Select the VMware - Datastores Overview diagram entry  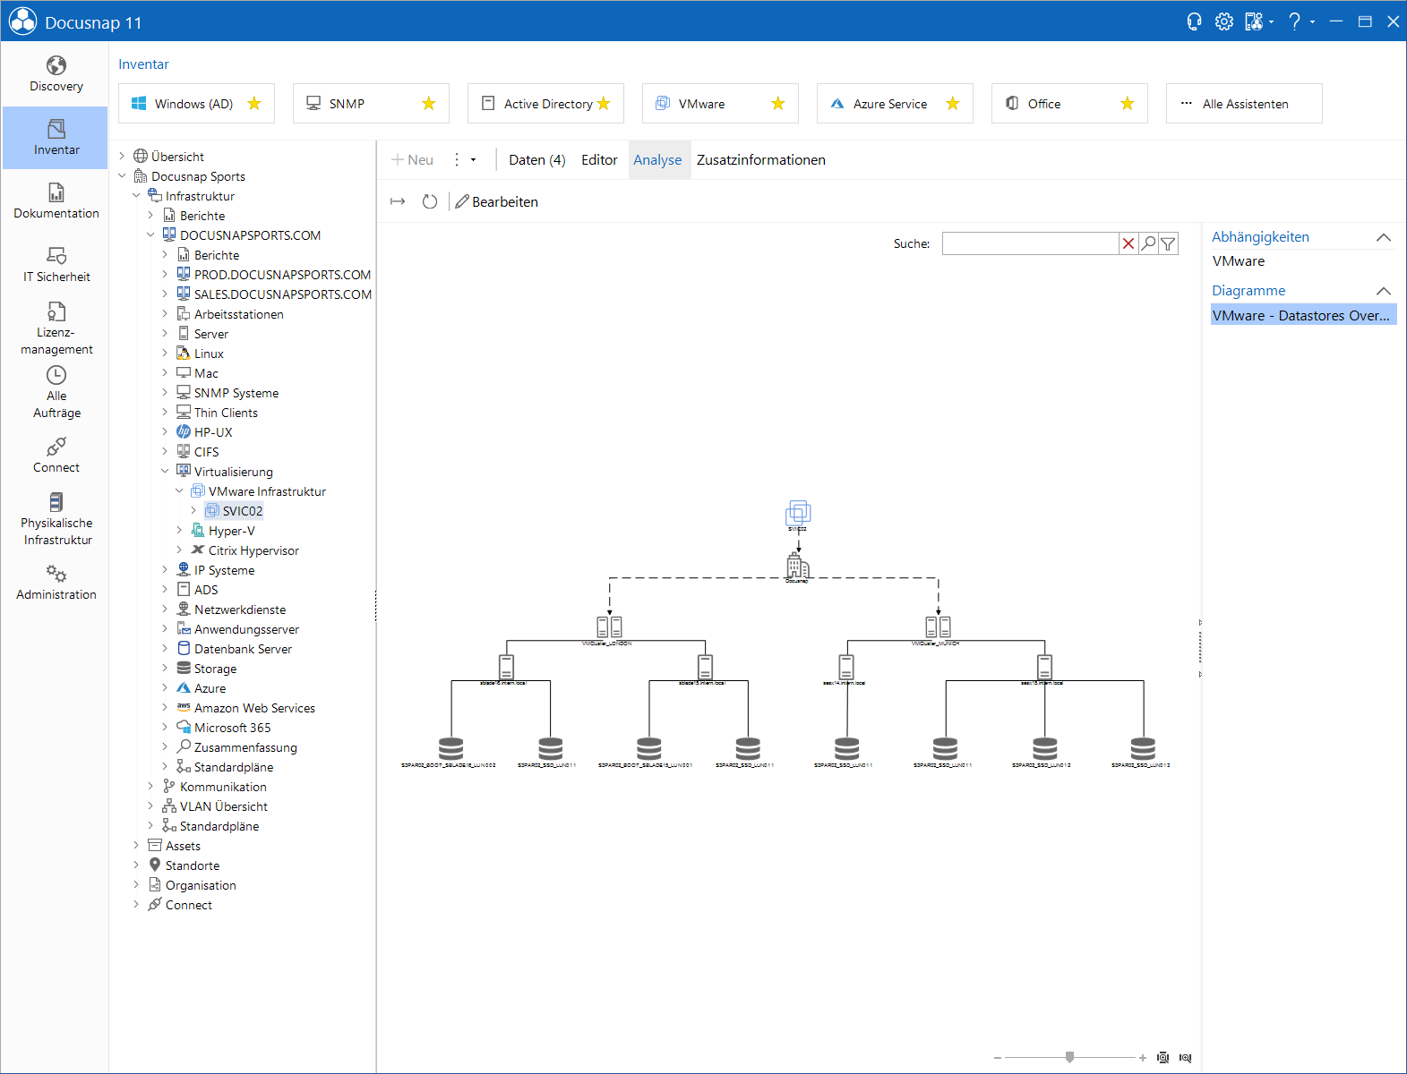point(1303,315)
